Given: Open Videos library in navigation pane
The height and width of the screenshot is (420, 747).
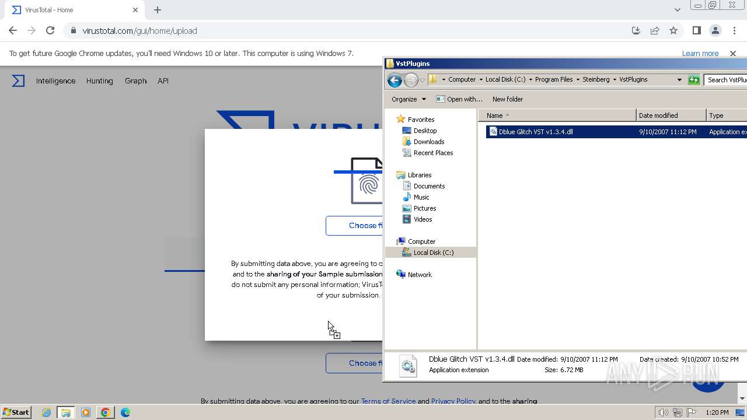Looking at the screenshot, I should coord(423,219).
